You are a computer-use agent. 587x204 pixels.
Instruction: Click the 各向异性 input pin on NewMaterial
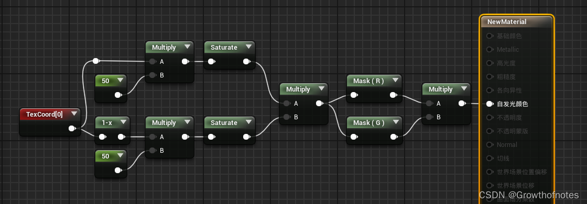(490, 90)
